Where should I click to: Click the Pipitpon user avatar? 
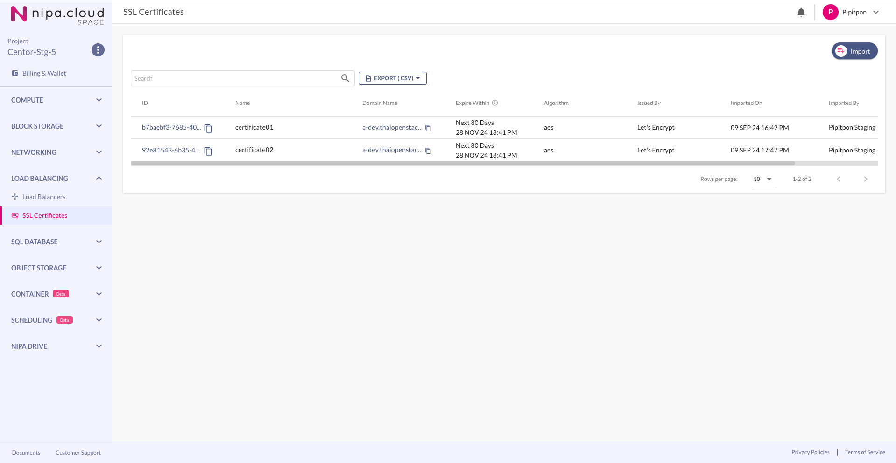click(830, 12)
